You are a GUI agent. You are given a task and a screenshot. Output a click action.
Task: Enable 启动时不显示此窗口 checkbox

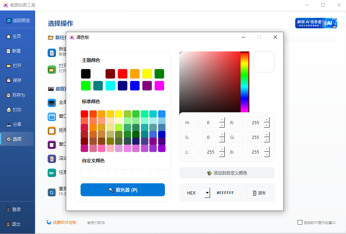click(x=300, y=222)
